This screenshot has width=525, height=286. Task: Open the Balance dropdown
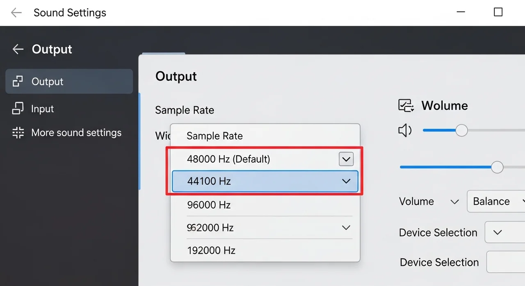[x=496, y=201]
